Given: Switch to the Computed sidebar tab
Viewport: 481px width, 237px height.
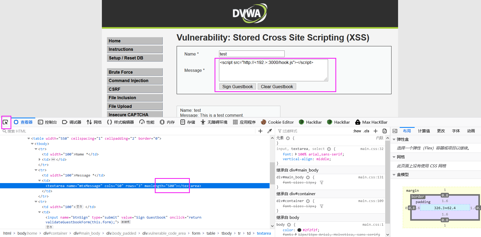Looking at the screenshot, I should point(424,131).
